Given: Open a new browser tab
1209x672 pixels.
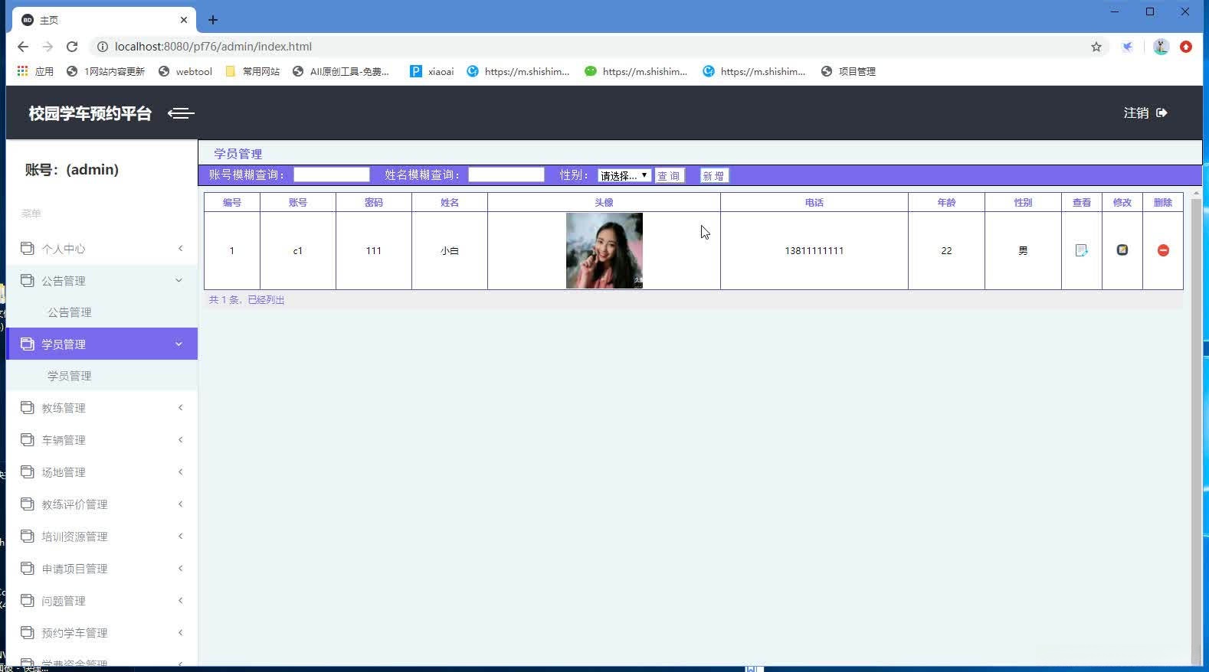Looking at the screenshot, I should 213,20.
